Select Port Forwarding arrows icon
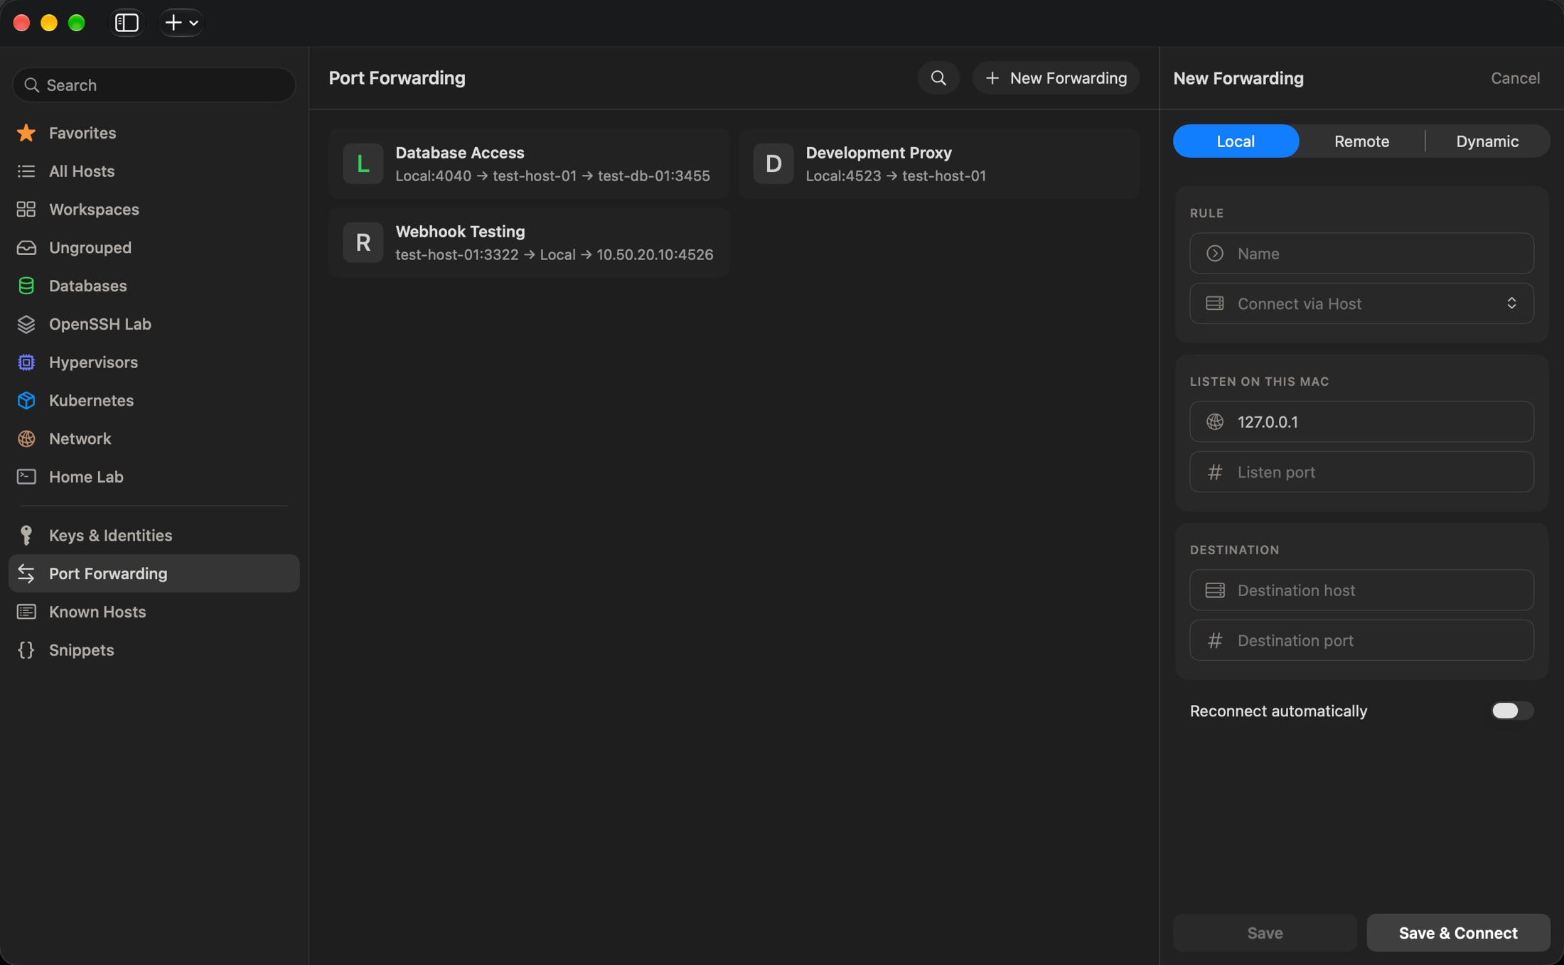1564x965 pixels. (26, 573)
